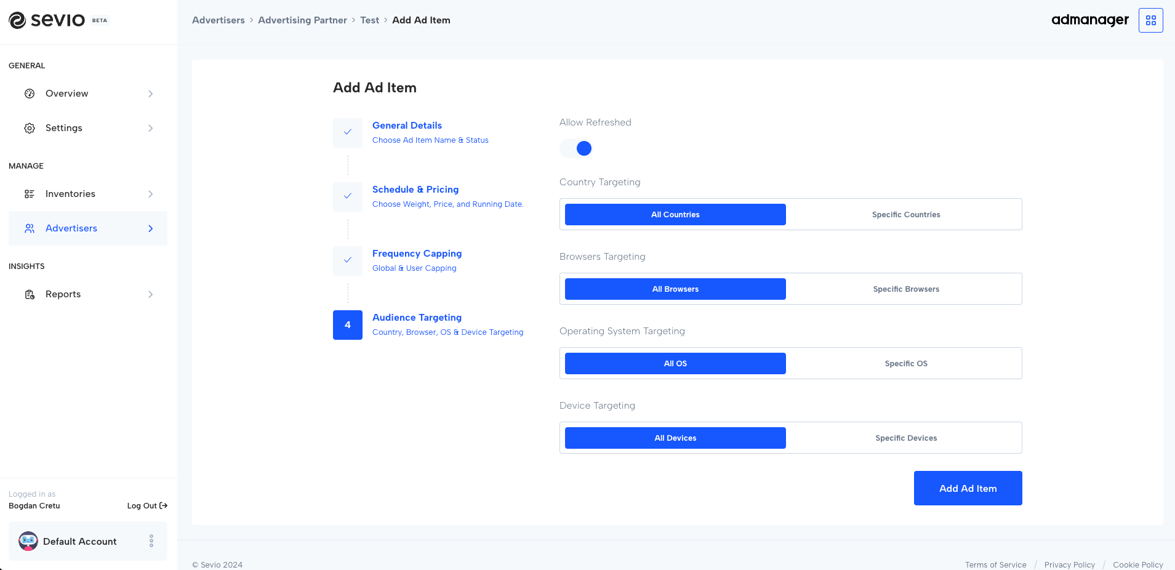1175x570 pixels.
Task: Open the Advertising Partner breadcrumb link
Action: click(302, 20)
